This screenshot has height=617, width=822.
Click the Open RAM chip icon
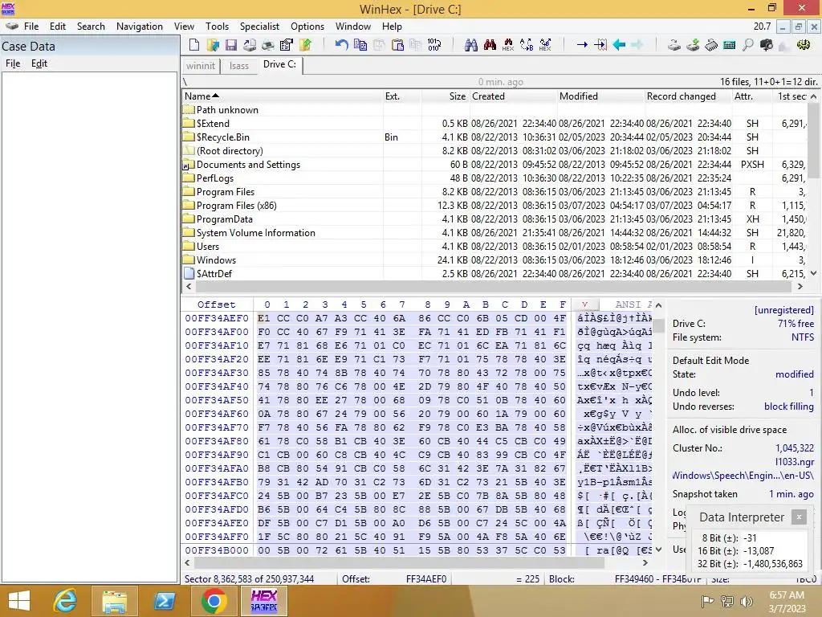pos(711,45)
